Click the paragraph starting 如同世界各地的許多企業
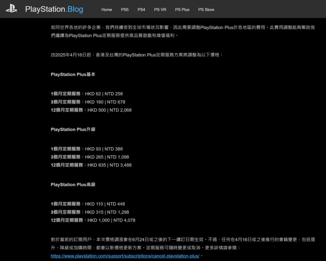Image resolution: width=326 pixels, height=261 pixels. [183, 31]
